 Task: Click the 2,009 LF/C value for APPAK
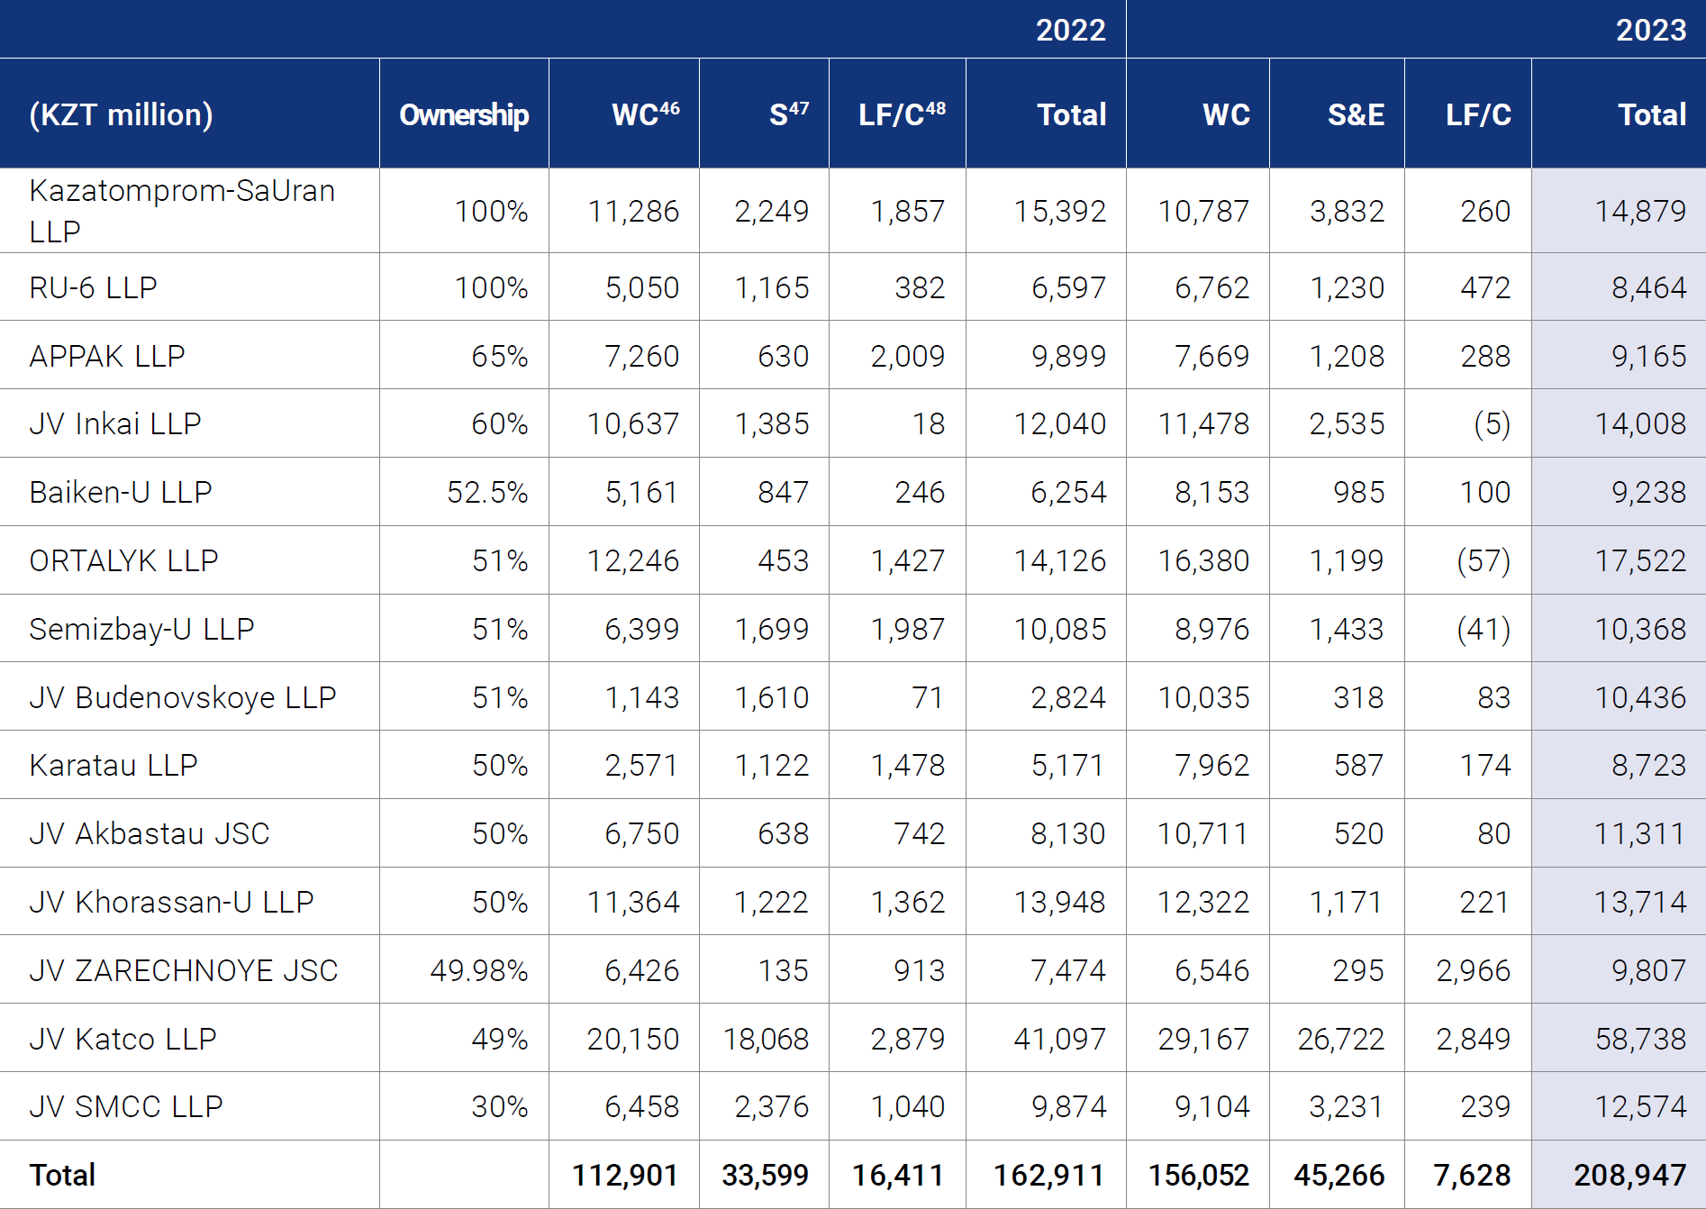(x=908, y=356)
